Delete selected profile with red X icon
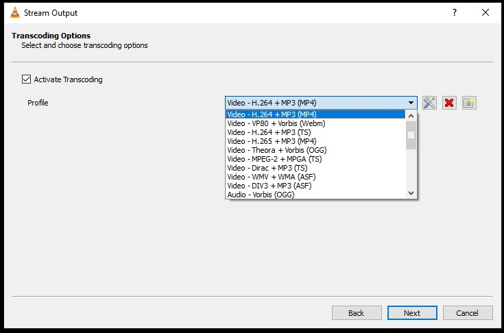Viewport: 504px width, 333px height. point(449,103)
